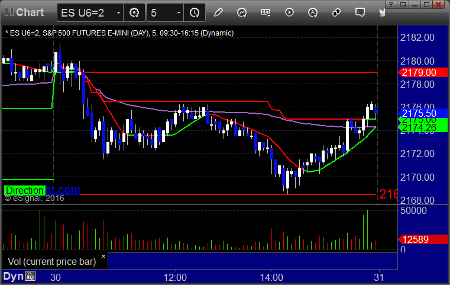The image size is (450, 285).
Task: Open the circled A alerts icon
Action: (x=313, y=12)
